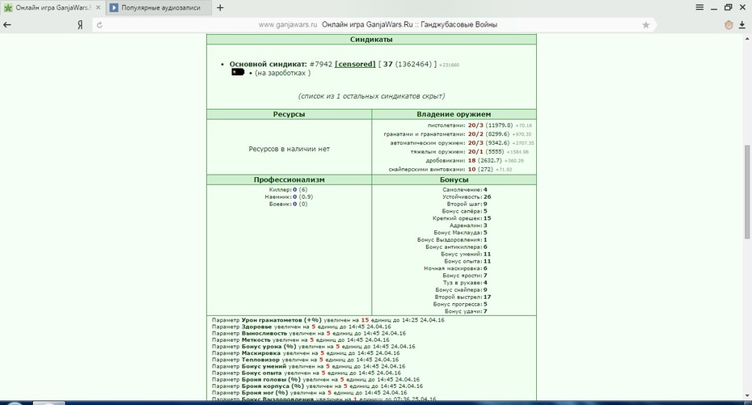Click the Синдикаты section header
The image size is (752, 405).
point(371,40)
